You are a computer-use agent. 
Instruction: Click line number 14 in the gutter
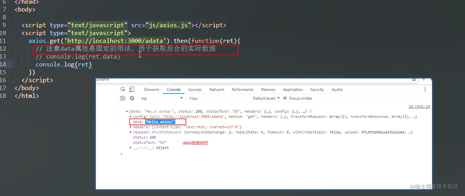tap(3, 64)
